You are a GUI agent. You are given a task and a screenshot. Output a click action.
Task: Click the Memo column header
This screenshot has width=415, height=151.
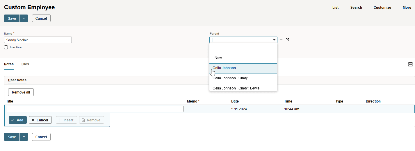point(193,101)
